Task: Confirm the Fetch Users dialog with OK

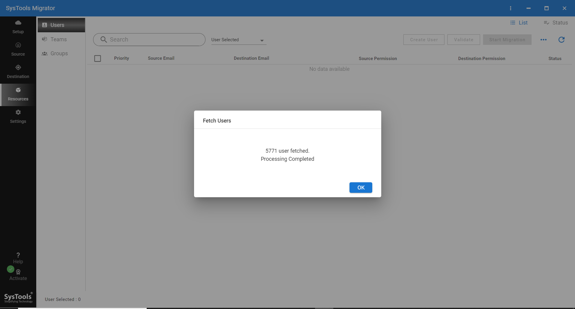Action: pyautogui.click(x=361, y=188)
